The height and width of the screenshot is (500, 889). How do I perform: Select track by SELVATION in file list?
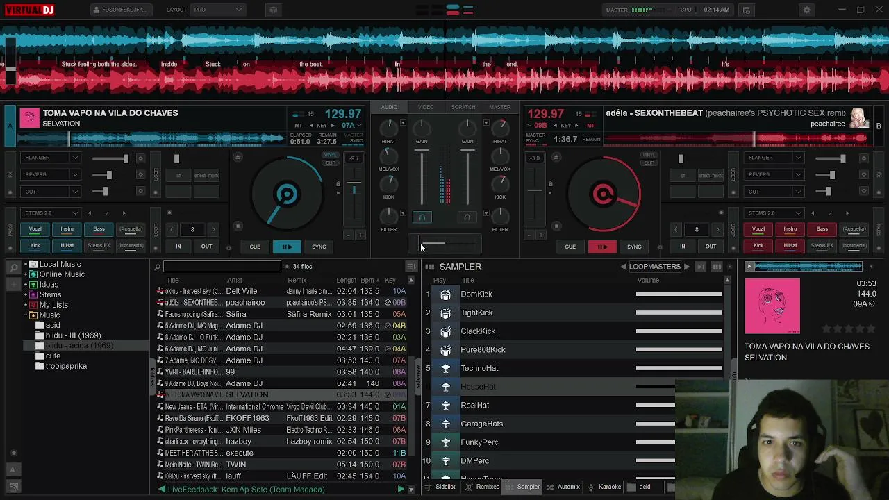coord(282,395)
